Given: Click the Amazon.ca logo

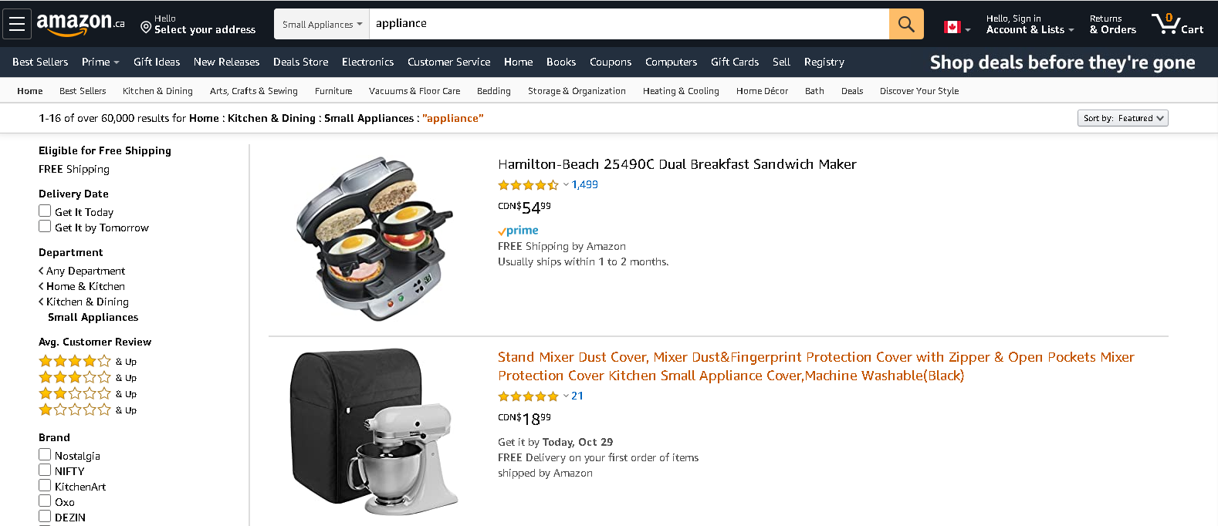Looking at the screenshot, I should 80,24.
